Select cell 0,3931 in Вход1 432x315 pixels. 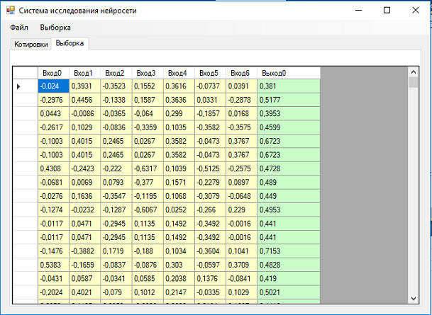pos(85,86)
